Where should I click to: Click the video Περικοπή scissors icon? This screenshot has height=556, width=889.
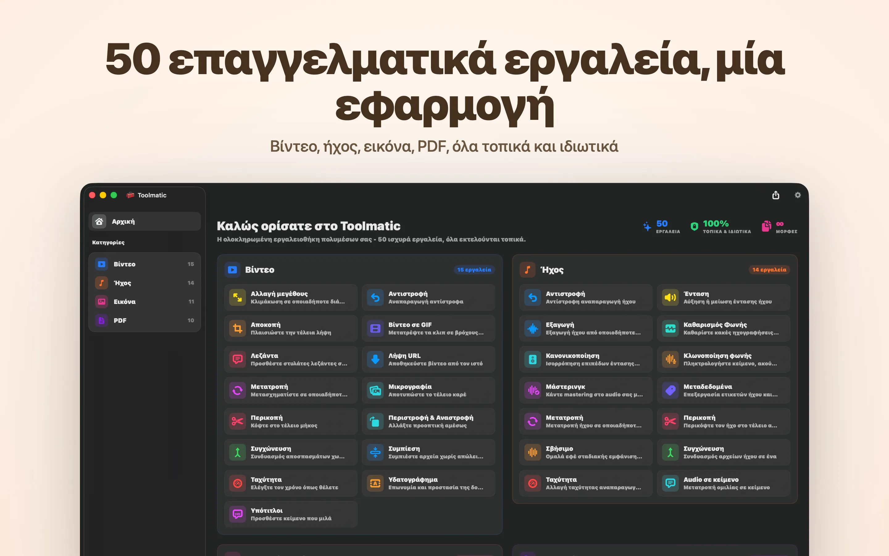coord(238,421)
